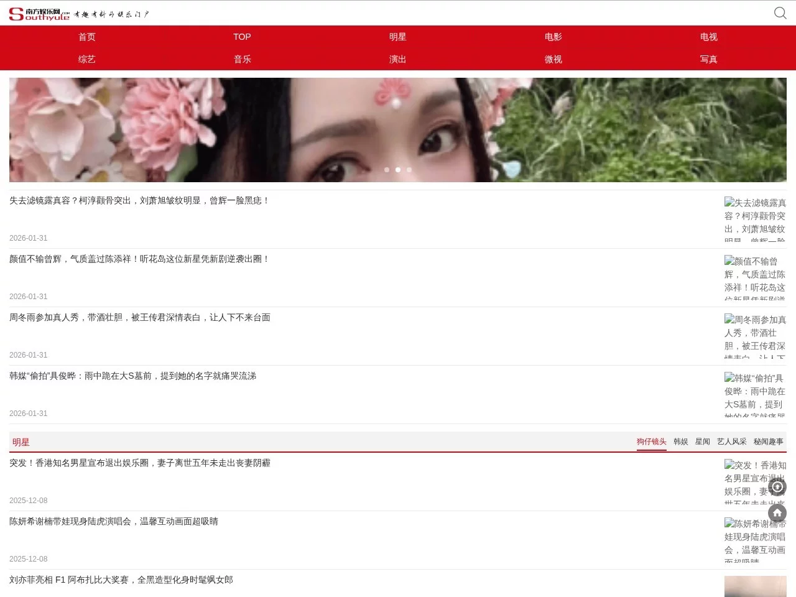The height and width of the screenshot is (597, 796).
Task: Switch to the 韩娱 tab
Action: pos(681,442)
